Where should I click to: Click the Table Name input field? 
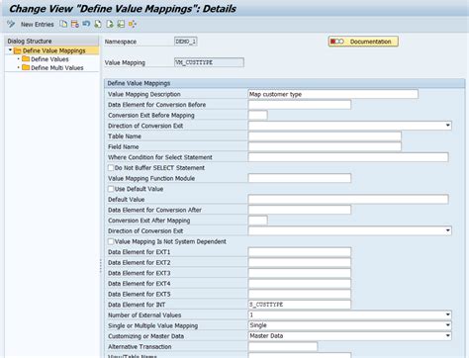[x=325, y=136]
